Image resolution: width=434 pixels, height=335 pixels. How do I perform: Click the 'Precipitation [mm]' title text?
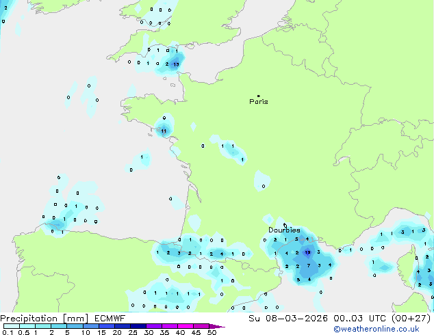[44, 319]
